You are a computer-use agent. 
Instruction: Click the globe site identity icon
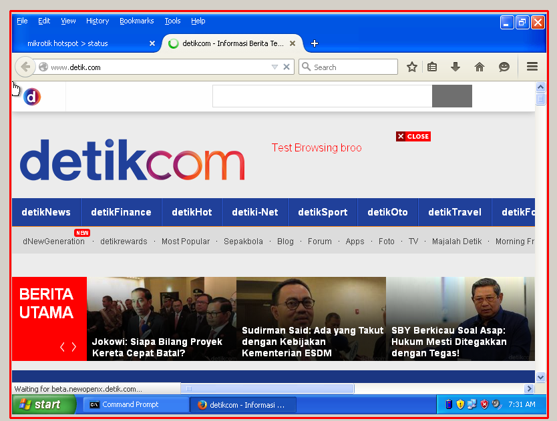pyautogui.click(x=43, y=67)
